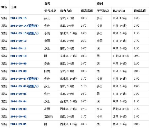Click 24℃ high temperature in 2014-09-13 row
The image size is (149, 128).
(84, 33)
